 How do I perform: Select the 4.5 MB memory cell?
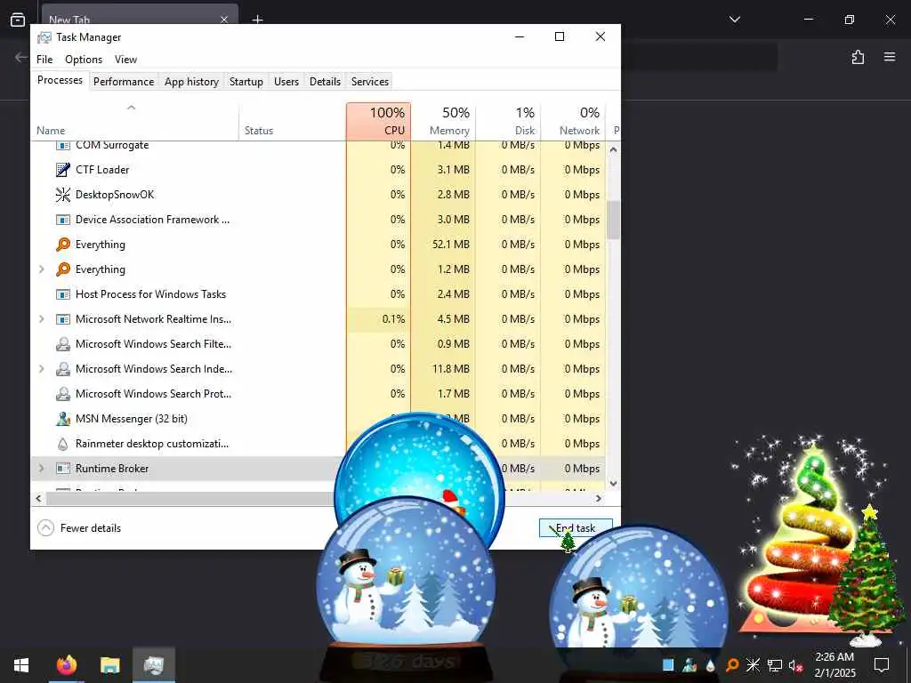[443, 319]
